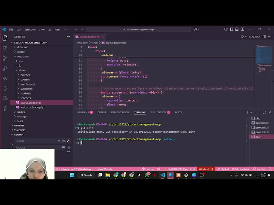The height and width of the screenshot is (205, 274).
Task: Click the studentmanagement-app command center
Action: coord(138,29)
